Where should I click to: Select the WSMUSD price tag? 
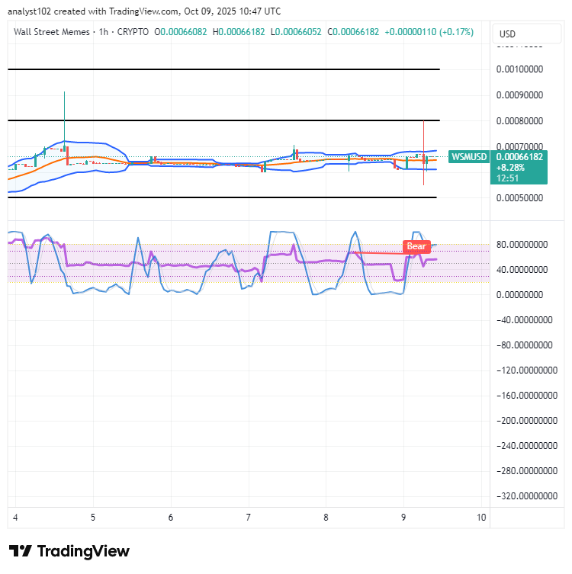tap(469, 157)
